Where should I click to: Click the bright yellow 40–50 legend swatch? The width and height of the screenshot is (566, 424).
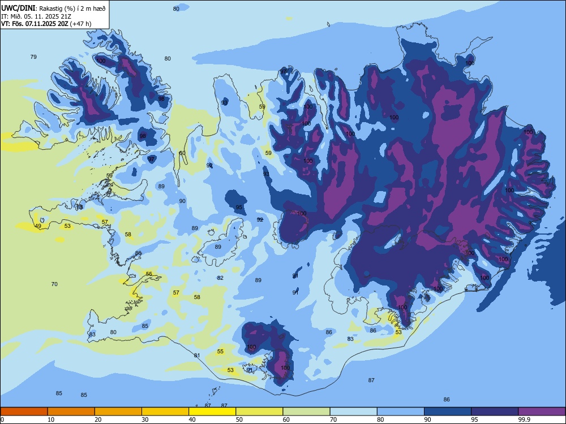[x=212, y=412]
